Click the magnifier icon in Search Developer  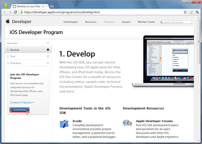162,22
